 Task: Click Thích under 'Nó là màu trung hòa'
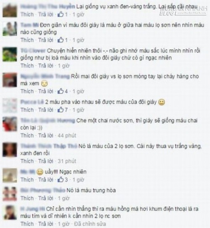(x=27, y=198)
